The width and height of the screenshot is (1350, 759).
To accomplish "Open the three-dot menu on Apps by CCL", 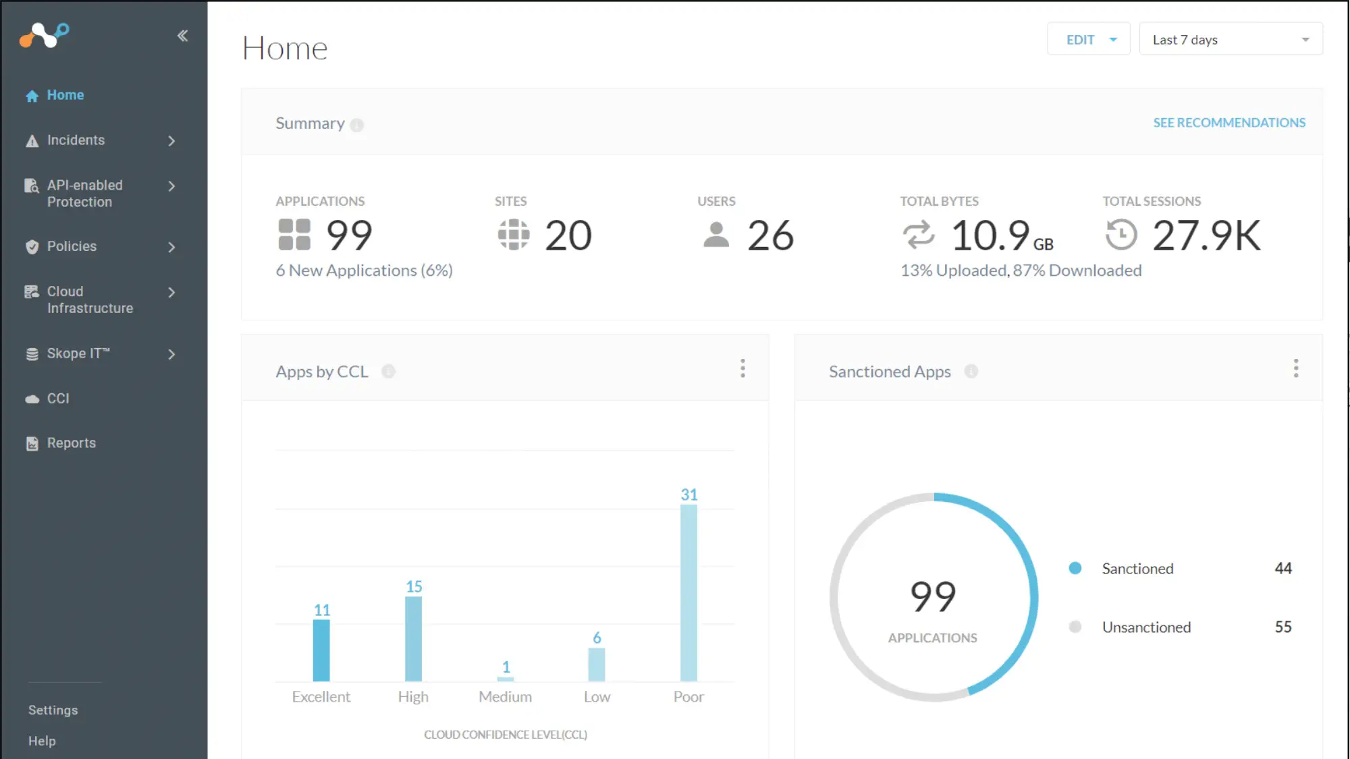I will pyautogui.click(x=742, y=368).
